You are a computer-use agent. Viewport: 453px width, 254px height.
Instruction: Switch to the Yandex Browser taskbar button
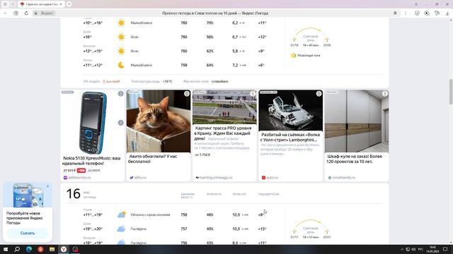(x=64, y=249)
